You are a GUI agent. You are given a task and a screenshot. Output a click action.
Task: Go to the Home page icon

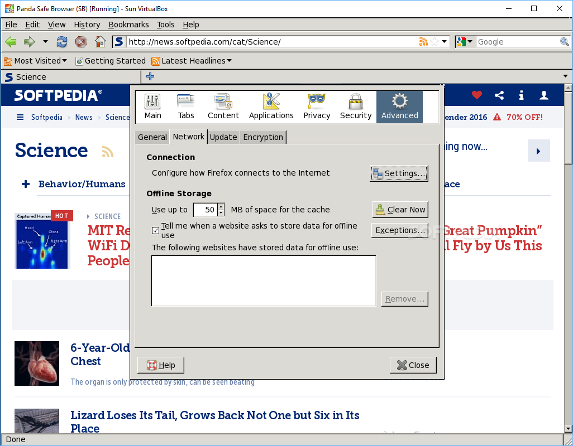click(100, 42)
